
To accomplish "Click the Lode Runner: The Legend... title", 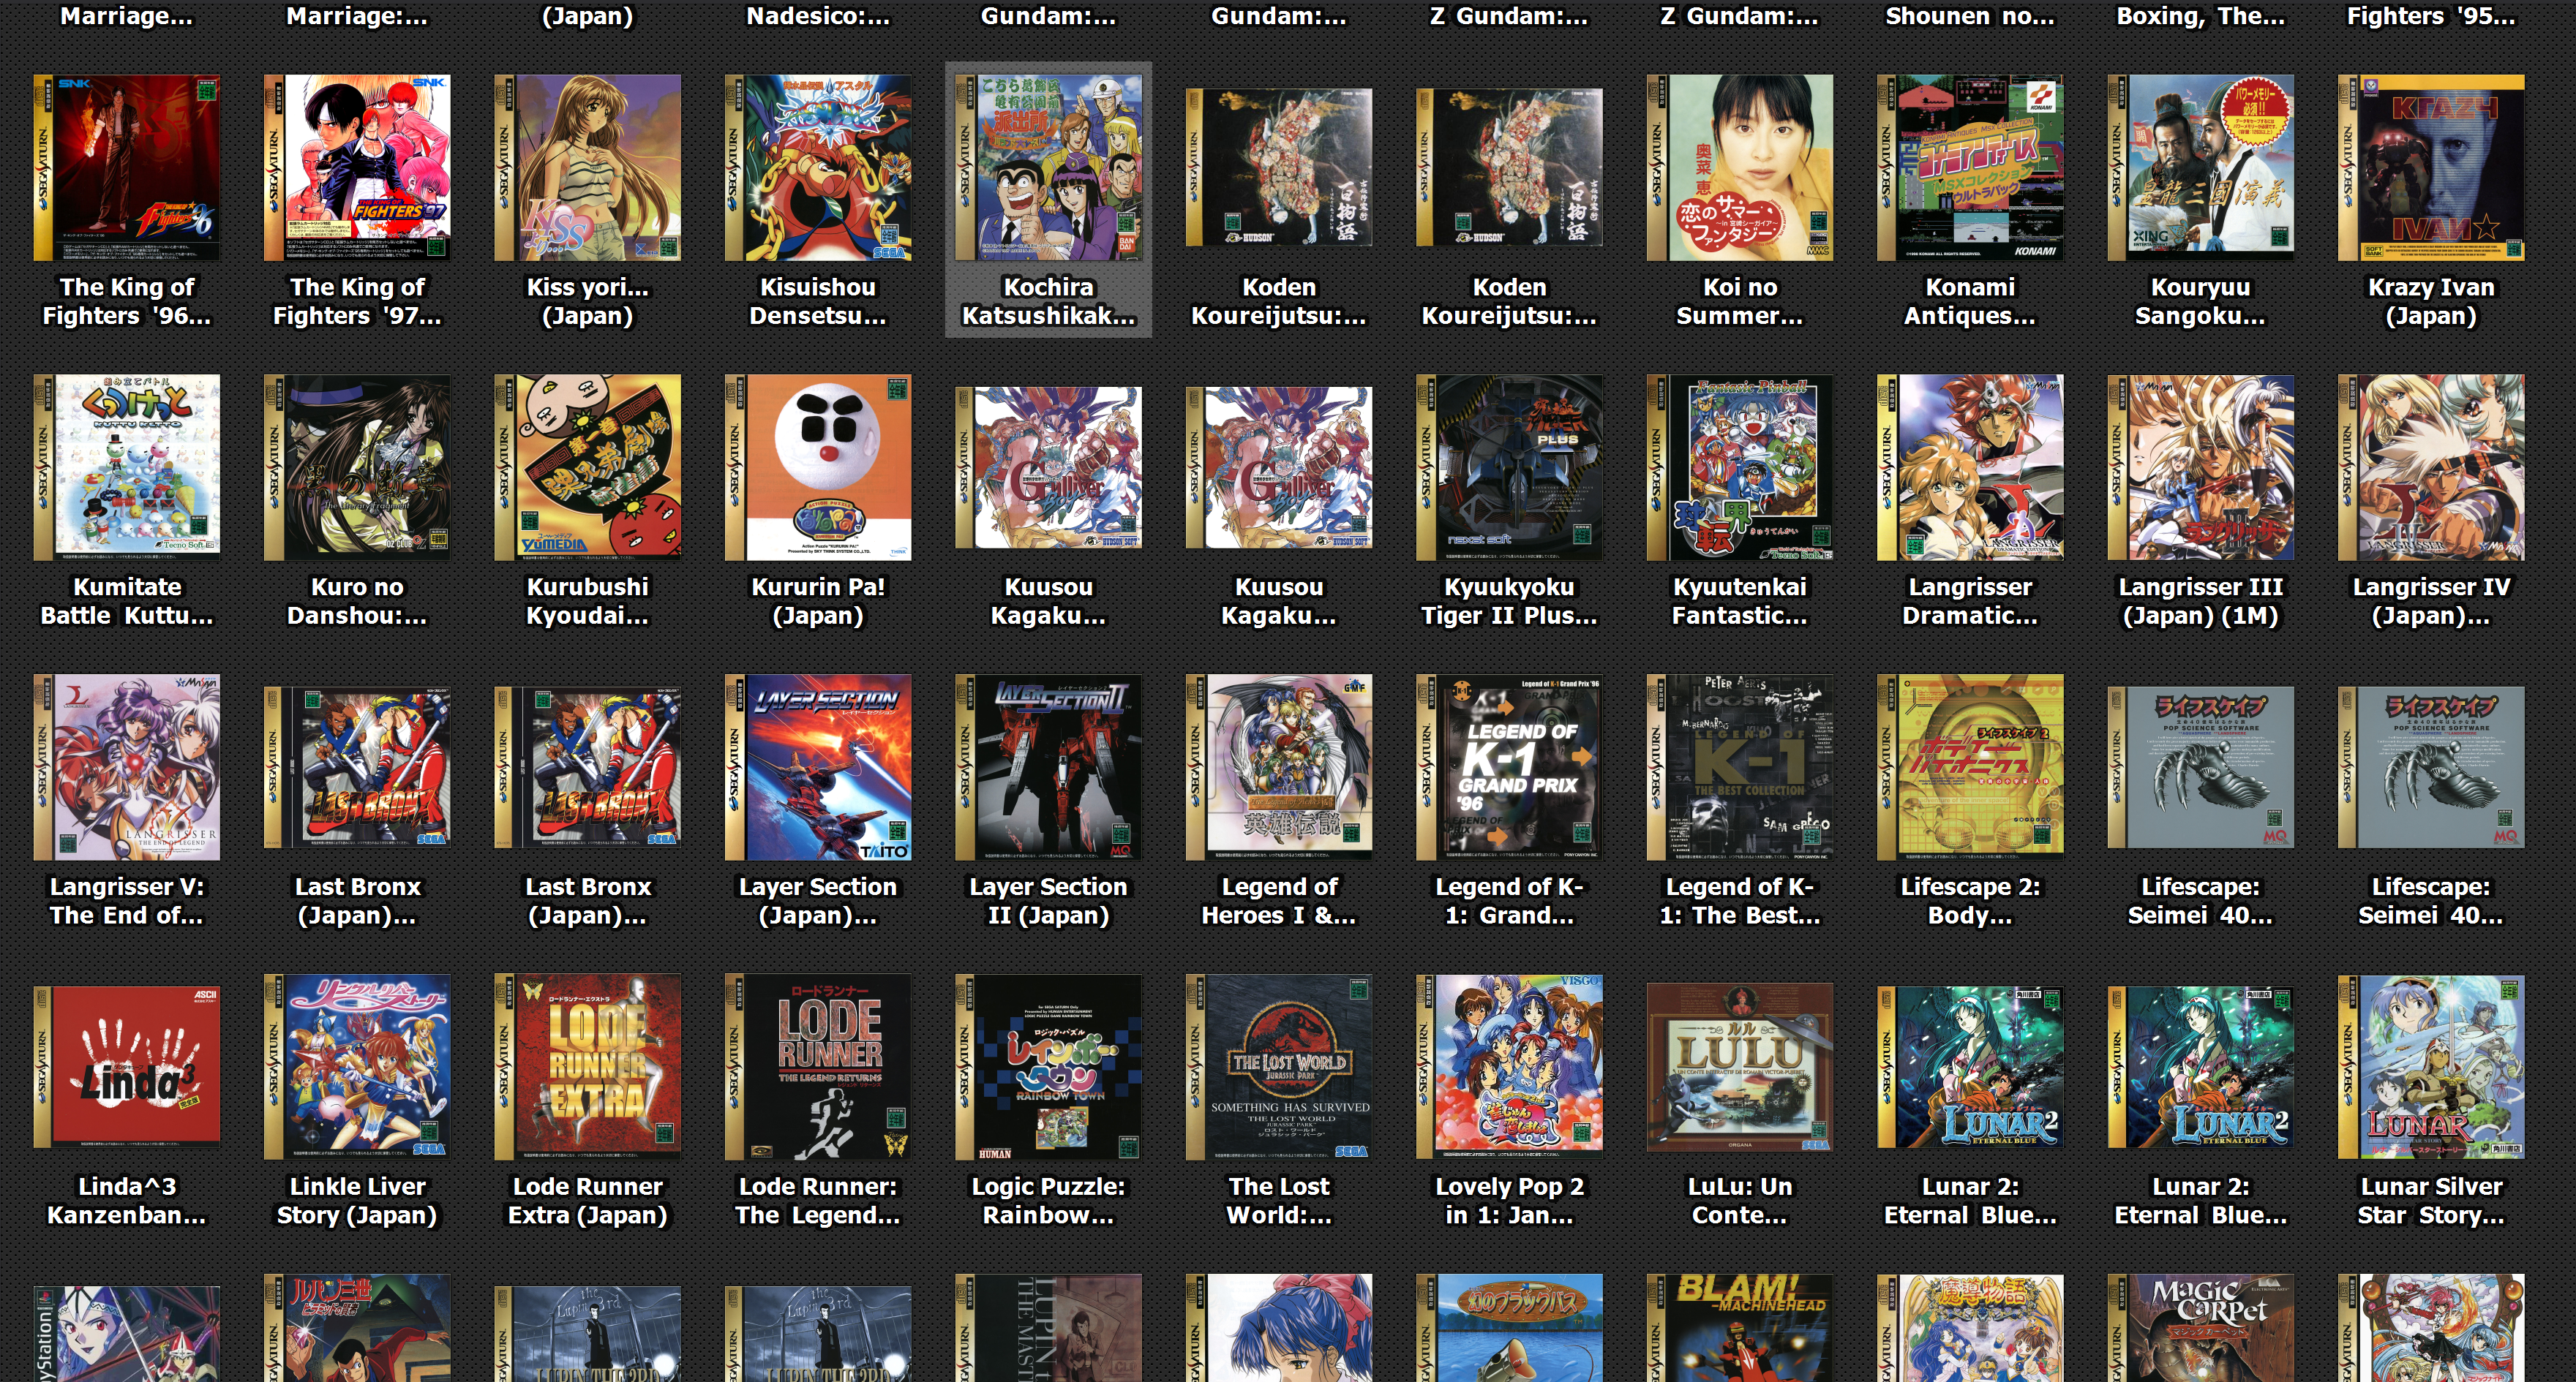I will pos(818,1201).
